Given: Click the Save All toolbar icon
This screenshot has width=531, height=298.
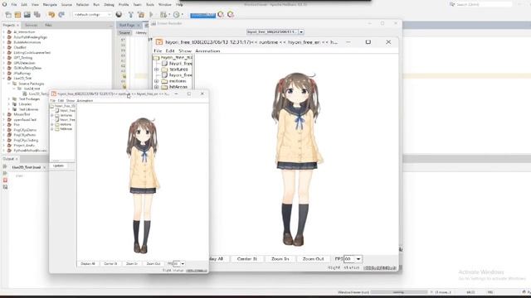Looking at the screenshot, I should (37, 15).
